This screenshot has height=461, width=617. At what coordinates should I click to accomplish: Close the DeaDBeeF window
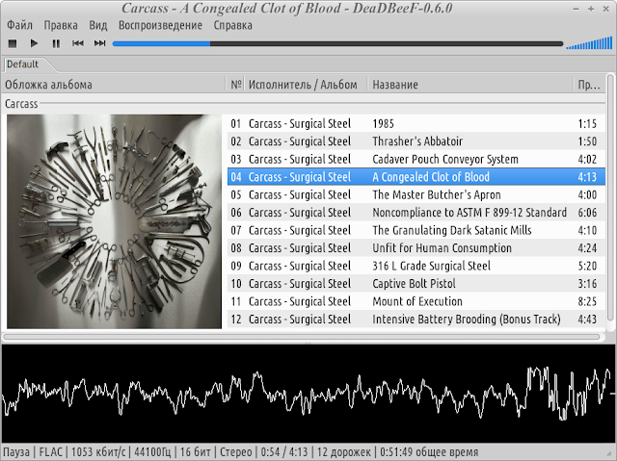[606, 9]
